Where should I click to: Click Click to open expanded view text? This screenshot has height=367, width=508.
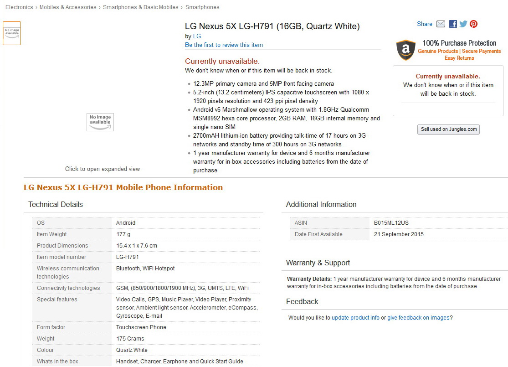103,169
